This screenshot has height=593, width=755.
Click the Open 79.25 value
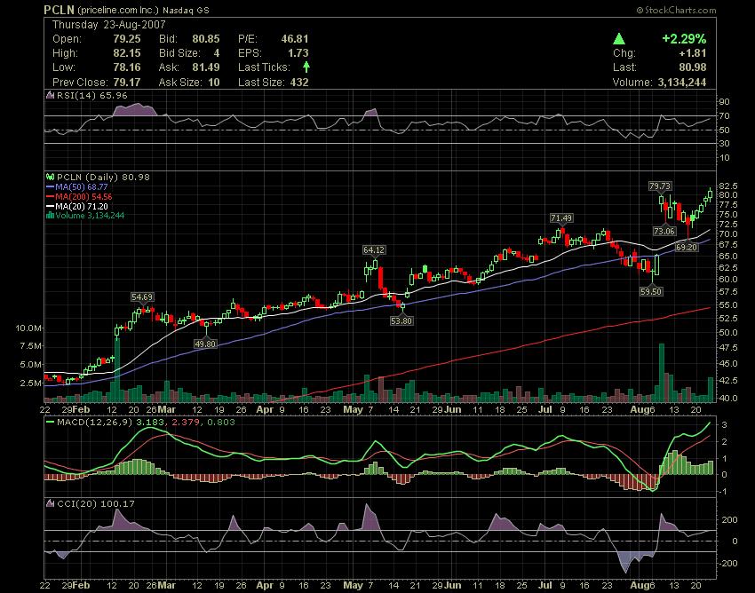click(x=127, y=38)
